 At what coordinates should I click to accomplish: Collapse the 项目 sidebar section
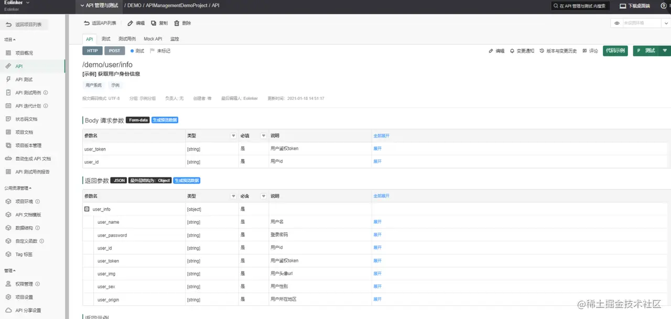[x=10, y=40]
